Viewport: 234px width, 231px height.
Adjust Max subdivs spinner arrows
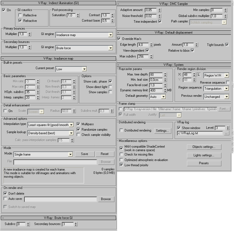coord(151,57)
